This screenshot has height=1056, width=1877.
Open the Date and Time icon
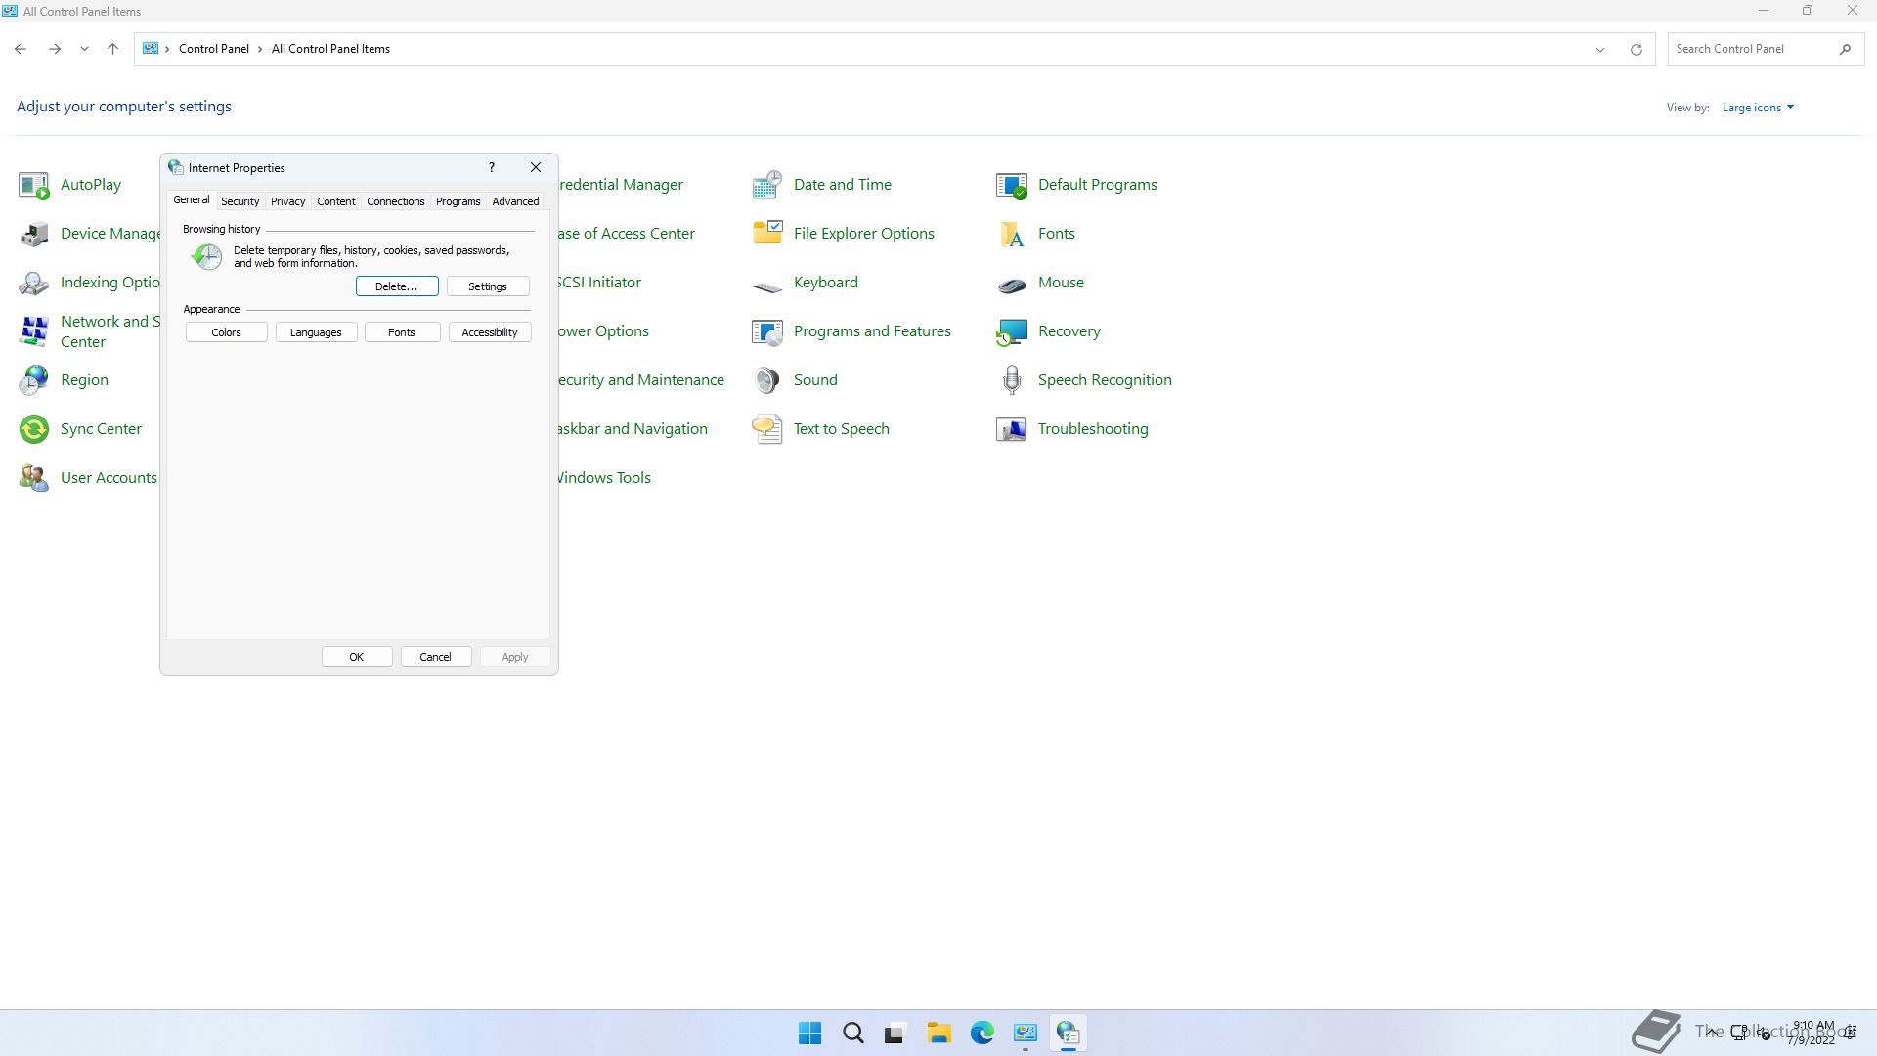pos(767,185)
